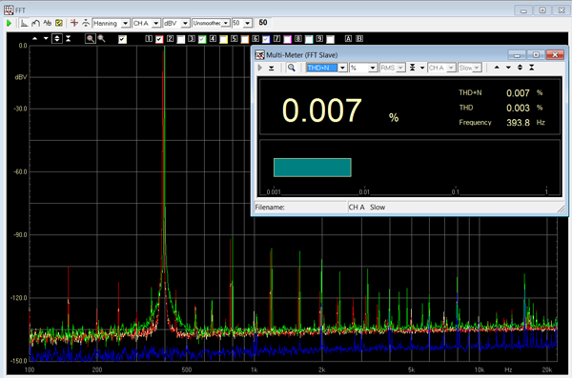
Task: Open the dBV units dropdown
Action: 185,24
